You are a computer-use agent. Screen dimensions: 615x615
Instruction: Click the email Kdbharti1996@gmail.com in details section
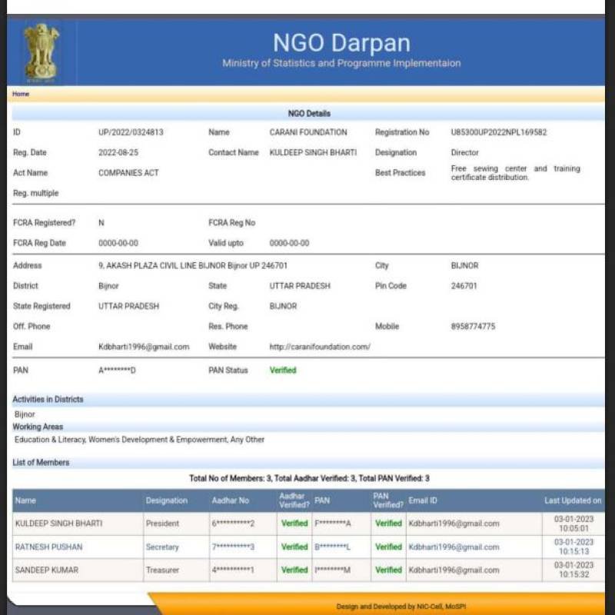(144, 347)
